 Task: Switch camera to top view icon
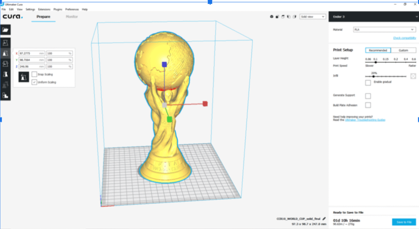pyautogui.click(x=283, y=16)
